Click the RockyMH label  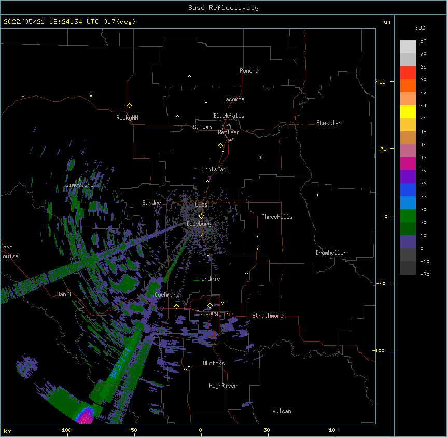pos(127,117)
